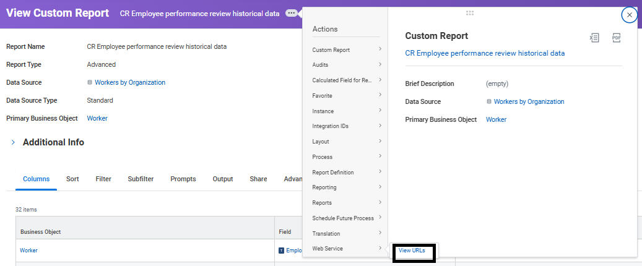
Task: Click the View URLs option
Action: coord(412,251)
